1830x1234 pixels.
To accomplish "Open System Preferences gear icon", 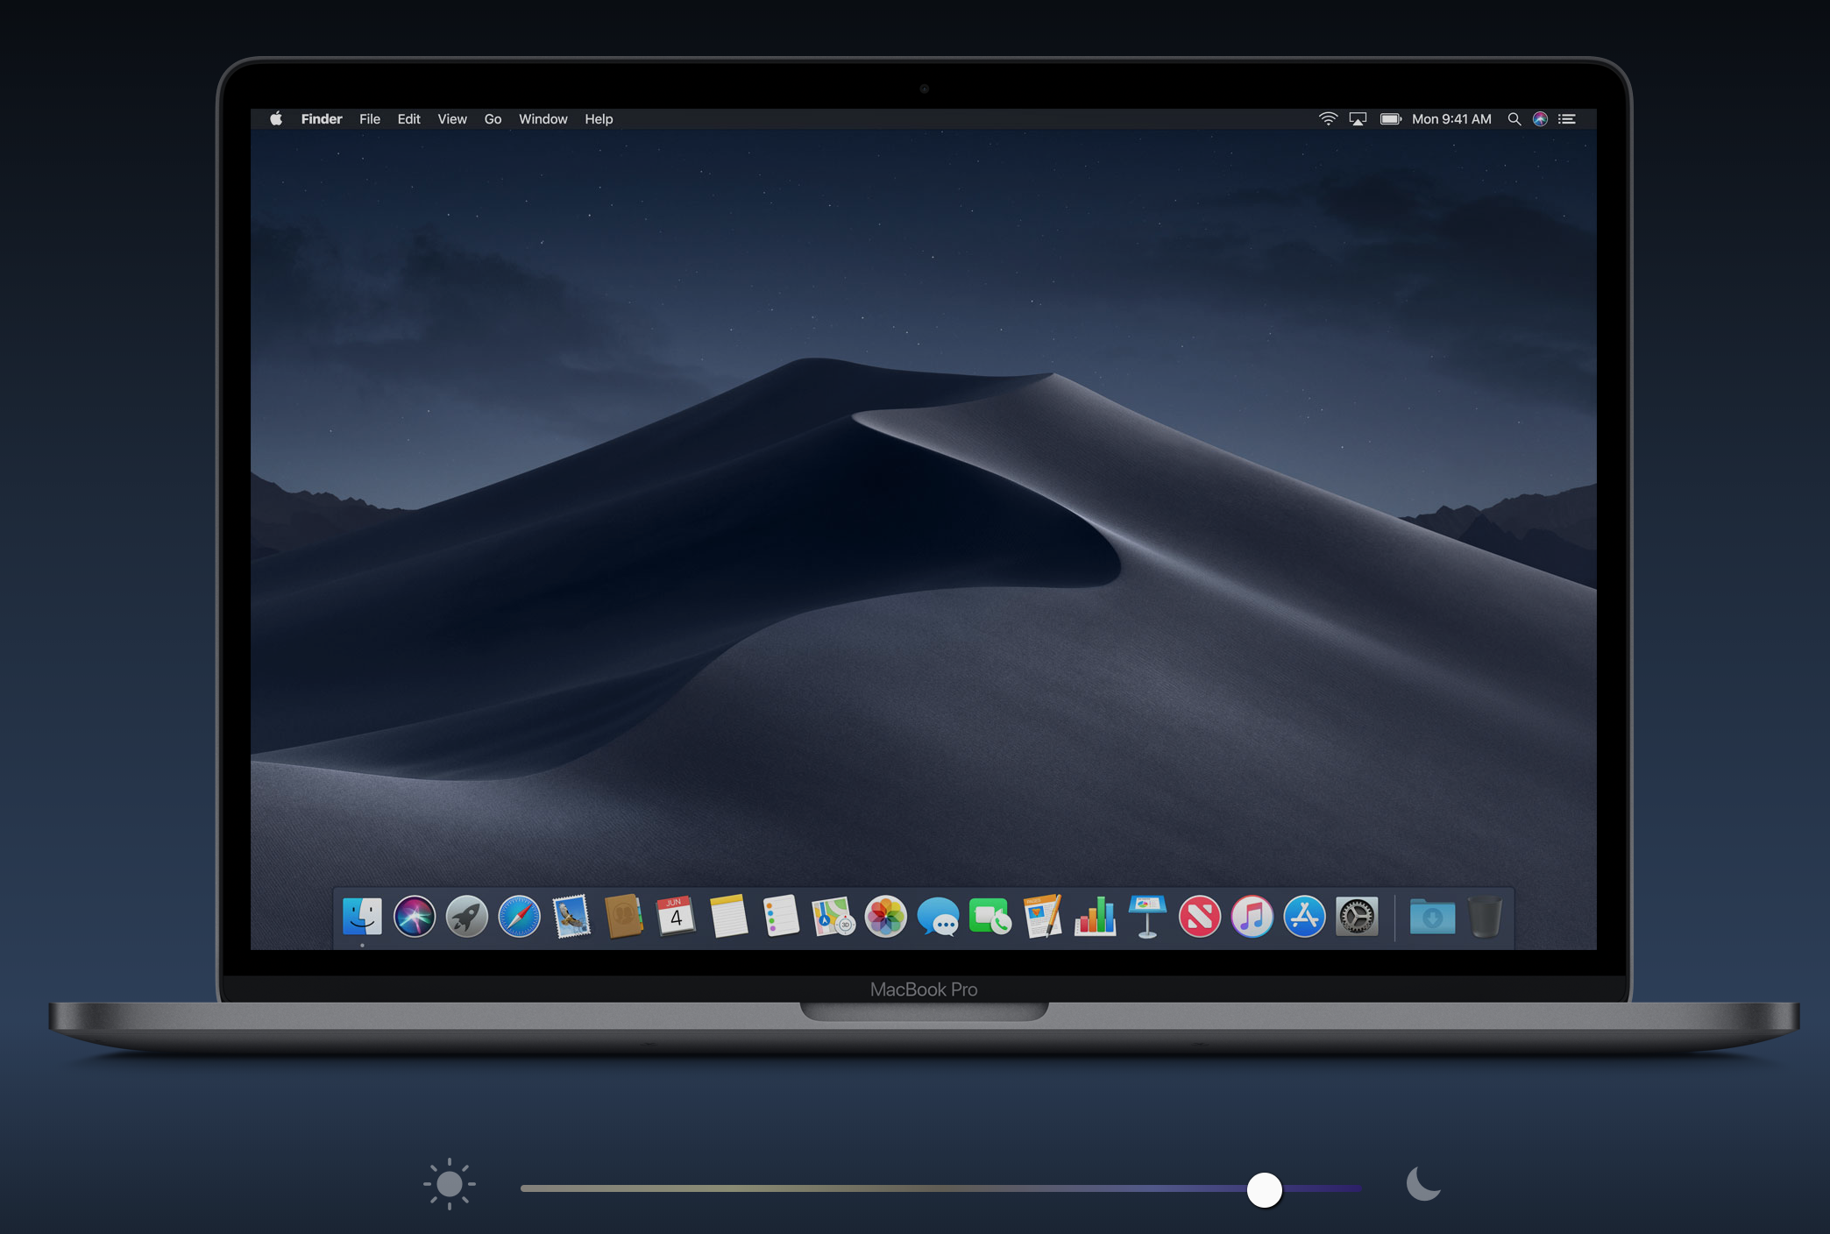I will coord(1357,917).
